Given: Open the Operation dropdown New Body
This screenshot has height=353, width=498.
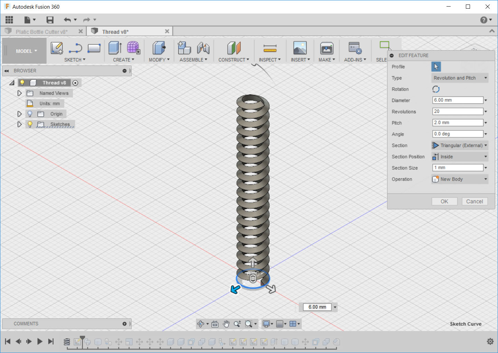Looking at the screenshot, I should [460, 179].
